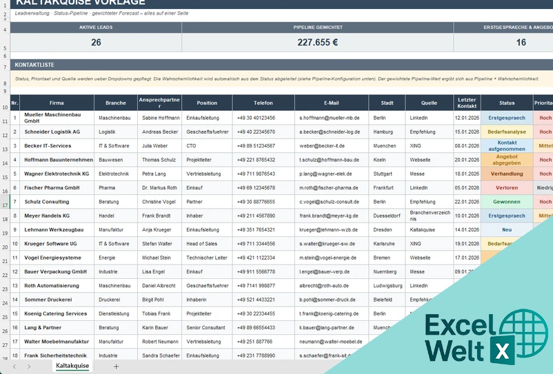Click the Excel Welt logo
Viewport: 553px width, 374px height.
click(486, 337)
